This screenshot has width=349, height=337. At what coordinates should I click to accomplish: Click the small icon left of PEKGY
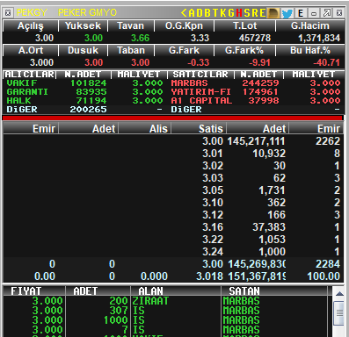[x=8, y=13]
